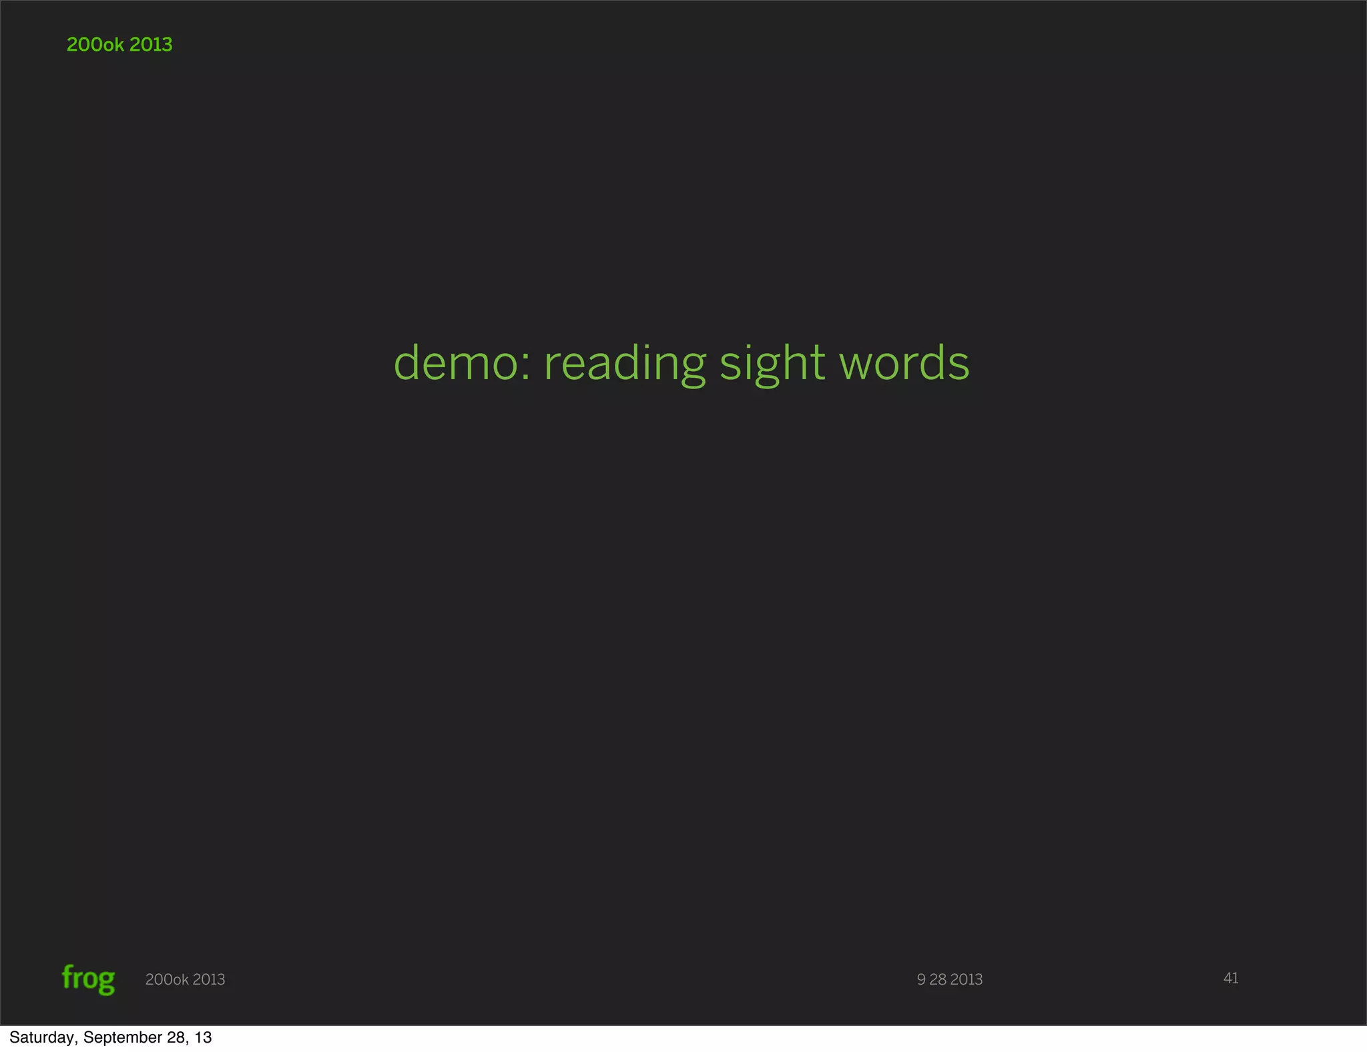Click the number '28' in the footer date
Image resolution: width=1367 pixels, height=1052 pixels.
point(938,979)
